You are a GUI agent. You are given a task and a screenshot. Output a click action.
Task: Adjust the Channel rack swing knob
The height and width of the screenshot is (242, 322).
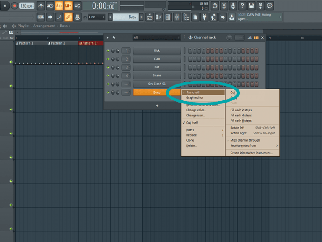pos(229,37)
